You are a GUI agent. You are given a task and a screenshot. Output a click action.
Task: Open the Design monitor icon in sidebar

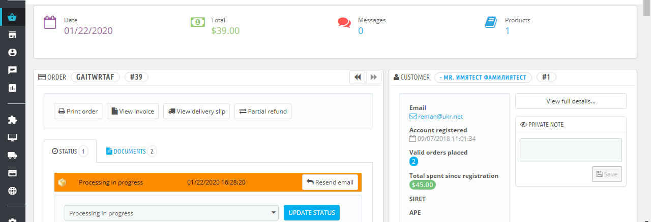coord(13,138)
